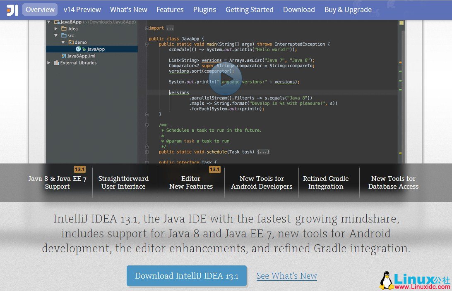The image size is (452, 291).
Task: Click the External Libraries icon
Action: (x=56, y=62)
